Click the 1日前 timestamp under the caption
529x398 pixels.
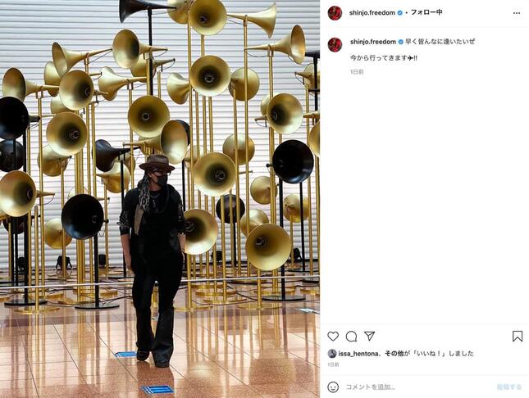pyautogui.click(x=357, y=72)
